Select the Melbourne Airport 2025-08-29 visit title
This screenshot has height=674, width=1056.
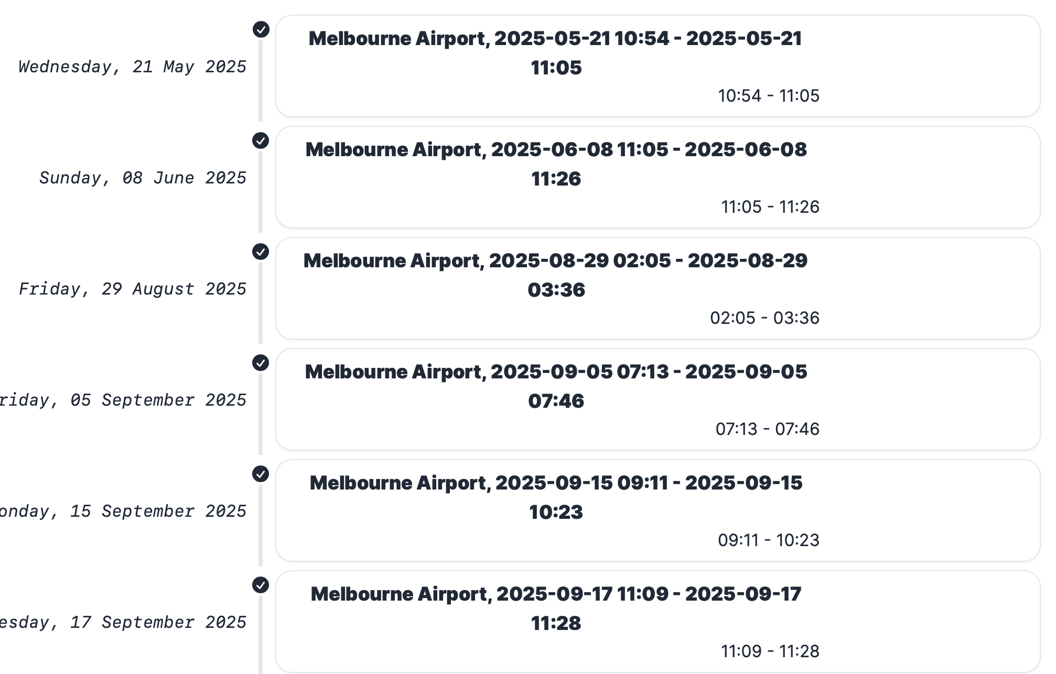click(556, 275)
